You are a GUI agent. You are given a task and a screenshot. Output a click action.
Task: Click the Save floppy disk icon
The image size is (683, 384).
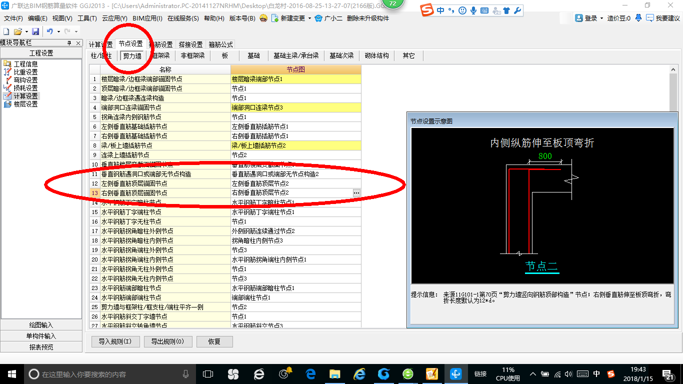pyautogui.click(x=35, y=31)
